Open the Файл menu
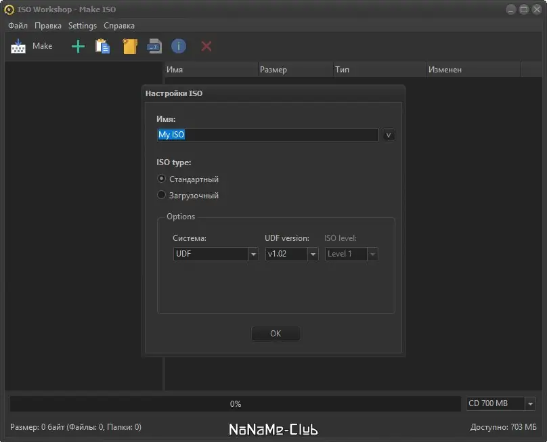Screen dimensions: 547x442 [17, 25]
